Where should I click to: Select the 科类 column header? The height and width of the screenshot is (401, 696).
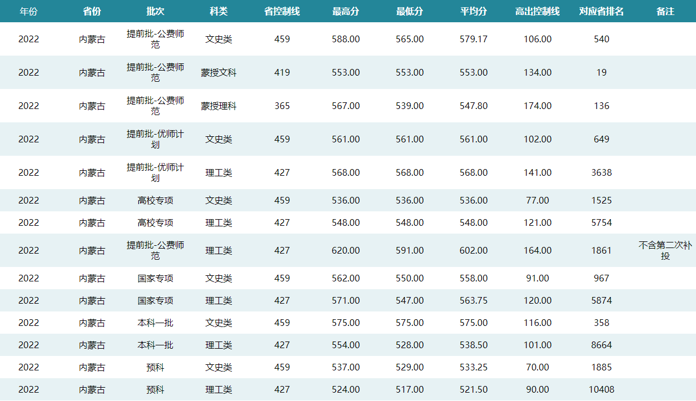click(x=218, y=11)
